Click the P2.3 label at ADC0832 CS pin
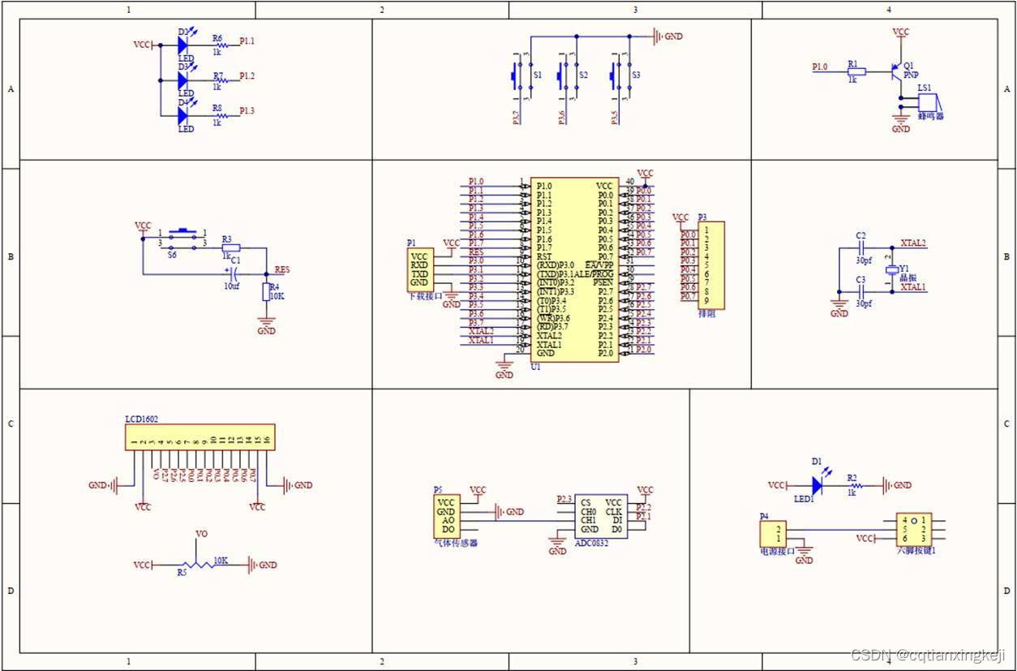This screenshot has width=1017, height=671. point(564,499)
